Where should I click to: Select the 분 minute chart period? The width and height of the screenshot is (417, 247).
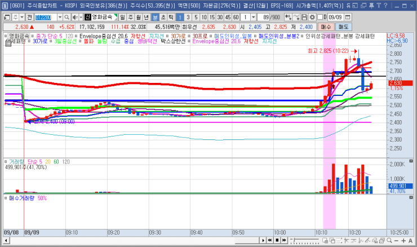[x=155, y=17]
